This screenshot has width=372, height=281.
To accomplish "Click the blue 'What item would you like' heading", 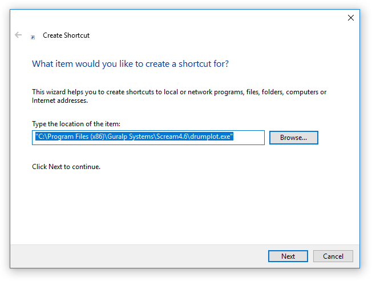I will (x=130, y=64).
